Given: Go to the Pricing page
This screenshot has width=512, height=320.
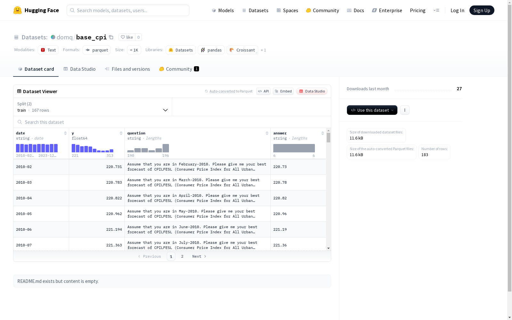Looking at the screenshot, I should (x=418, y=10).
